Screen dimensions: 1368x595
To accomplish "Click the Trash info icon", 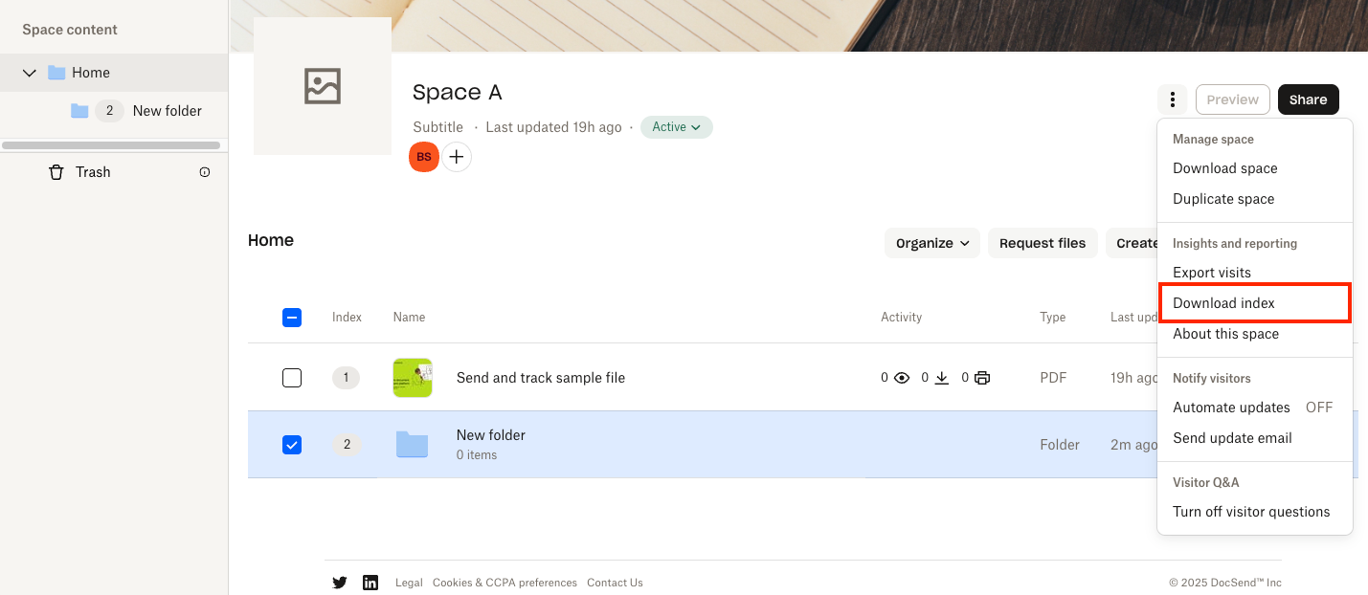I will point(204,172).
